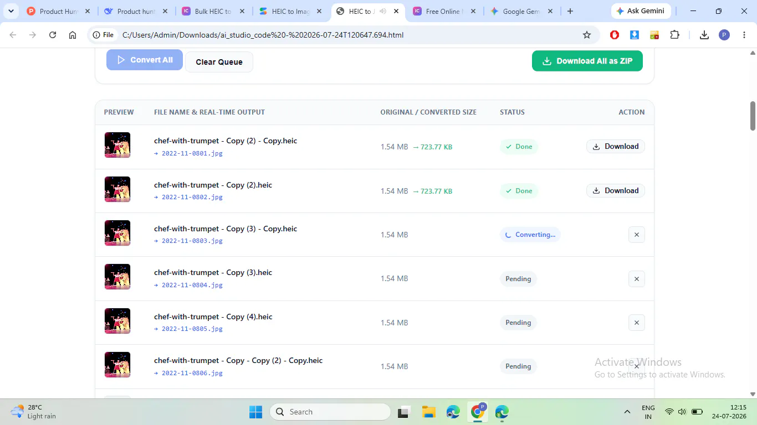757x425 pixels.
Task: Show Chrome downloads panel
Action: pyautogui.click(x=704, y=35)
